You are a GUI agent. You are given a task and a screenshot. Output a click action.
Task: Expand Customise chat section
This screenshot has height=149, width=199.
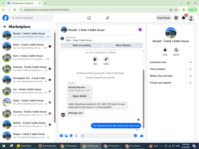coord(171,62)
